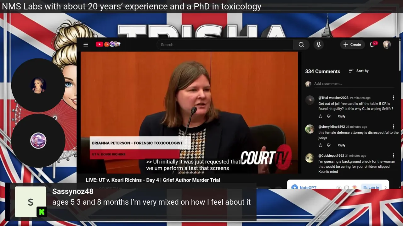403x226 pixels.
Task: Log in to NoteGPT
Action: [371, 187]
